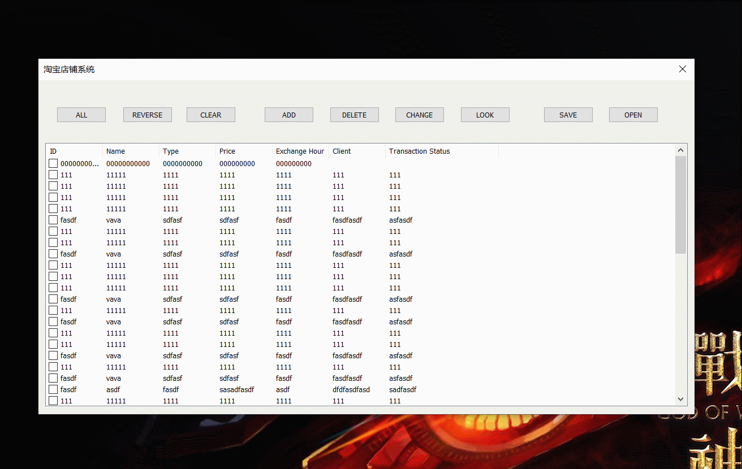742x469 pixels.
Task: Invert selection with the REVERSE button
Action: coord(148,115)
